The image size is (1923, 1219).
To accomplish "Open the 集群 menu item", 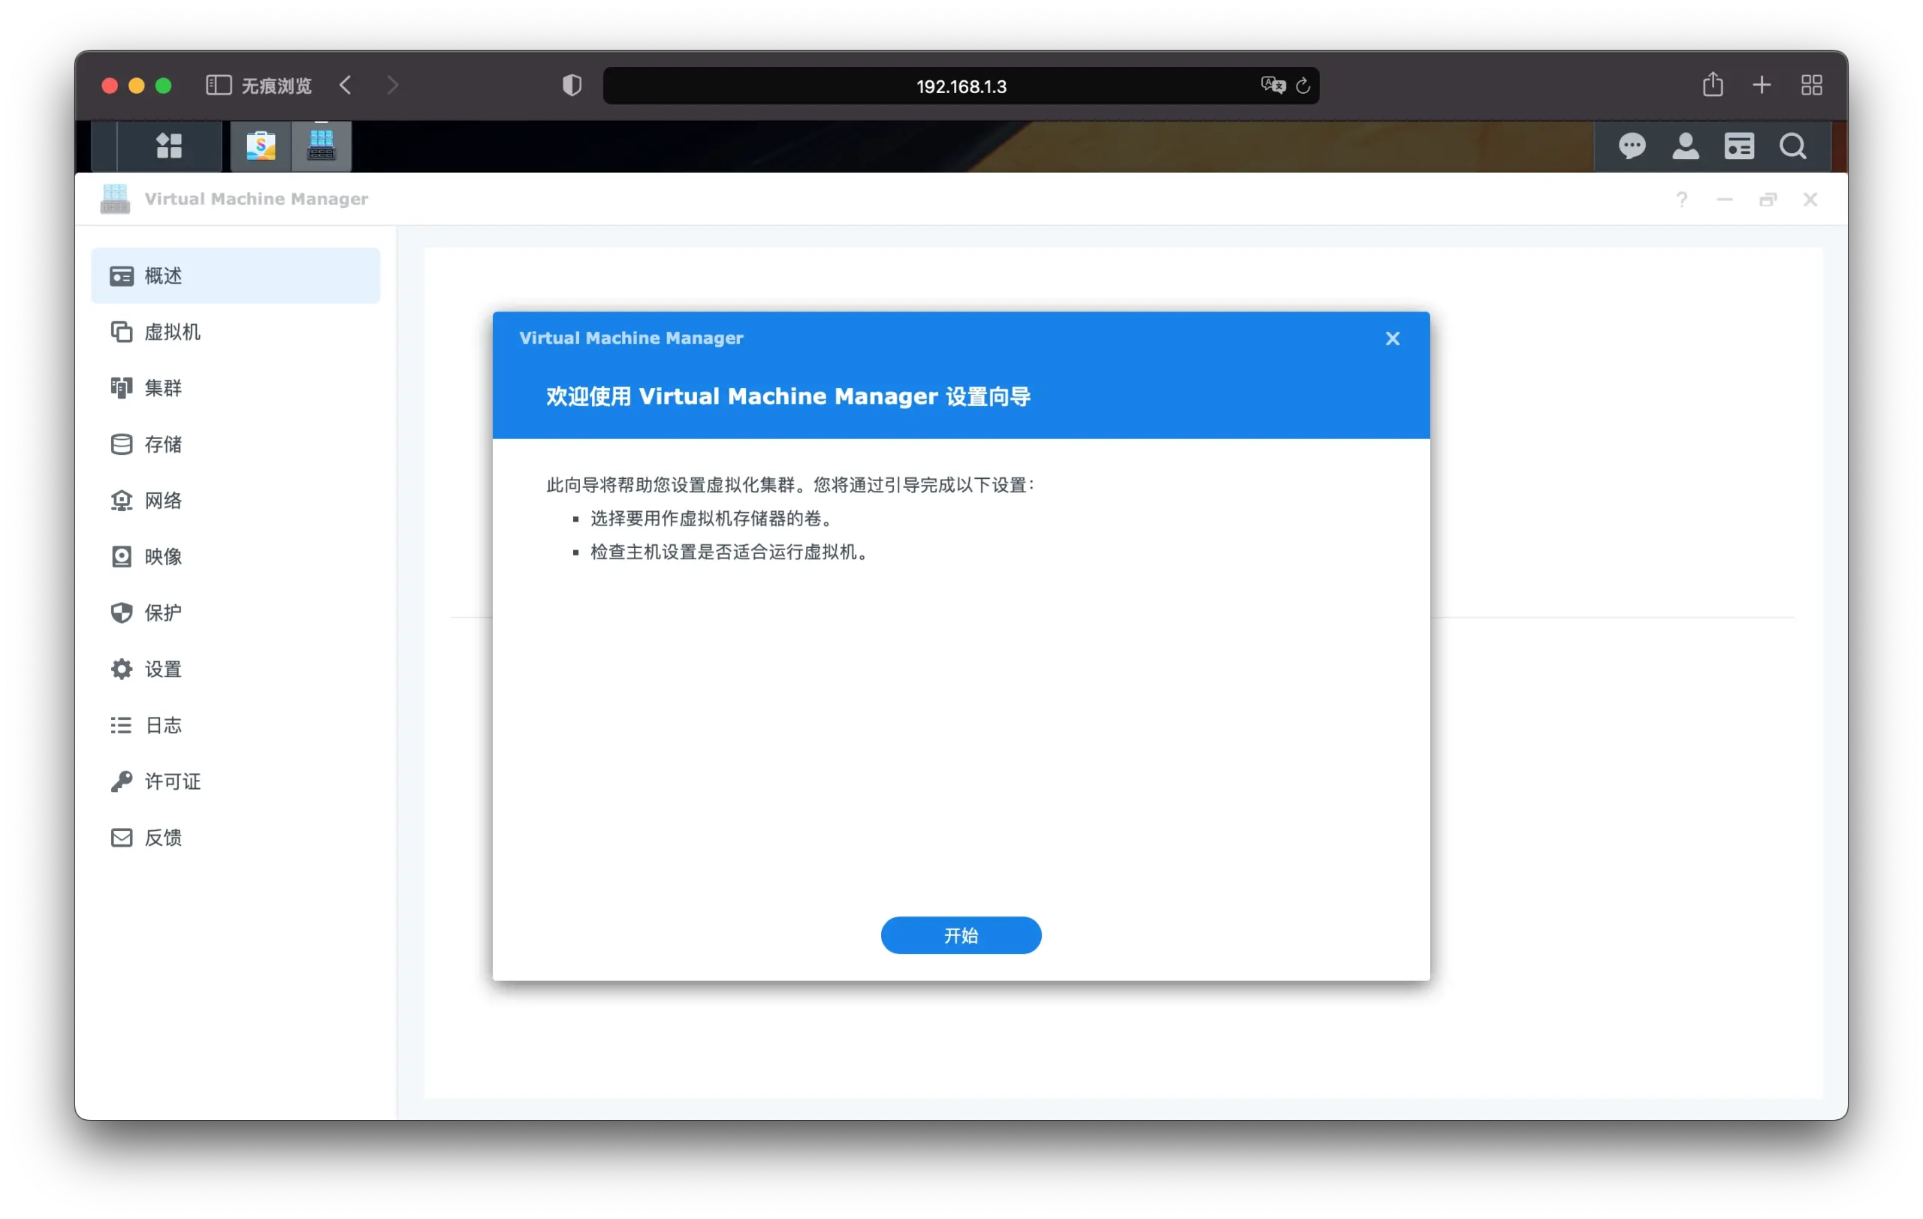I will (236, 389).
